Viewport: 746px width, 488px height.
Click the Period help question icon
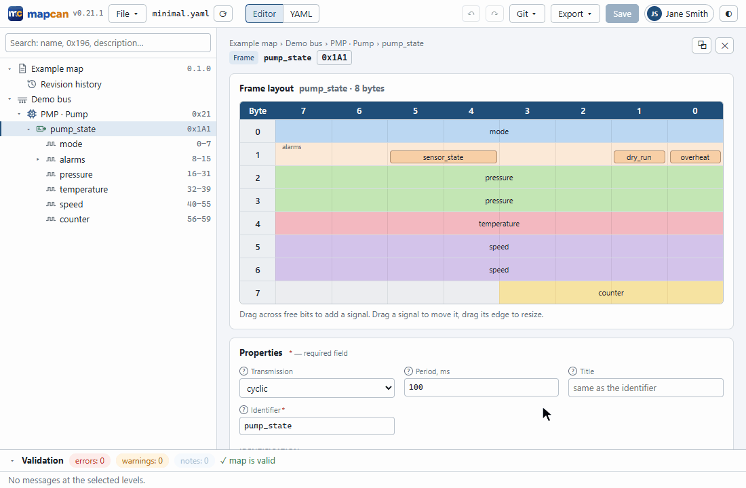coord(408,371)
